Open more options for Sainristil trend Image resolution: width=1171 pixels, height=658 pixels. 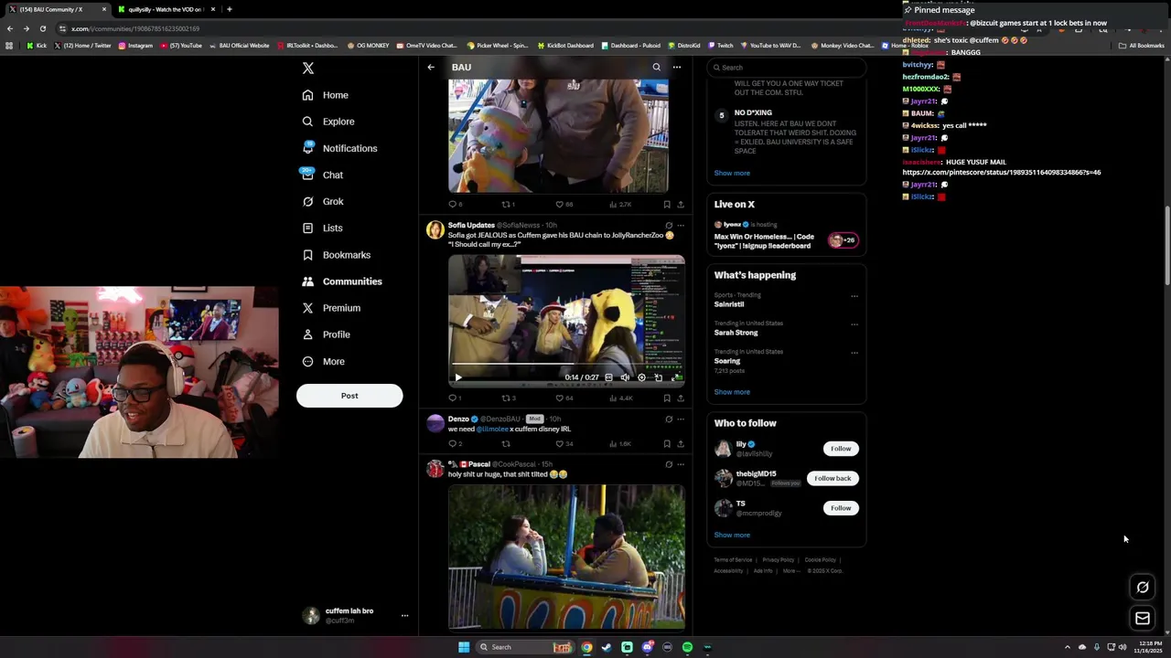[854, 296]
